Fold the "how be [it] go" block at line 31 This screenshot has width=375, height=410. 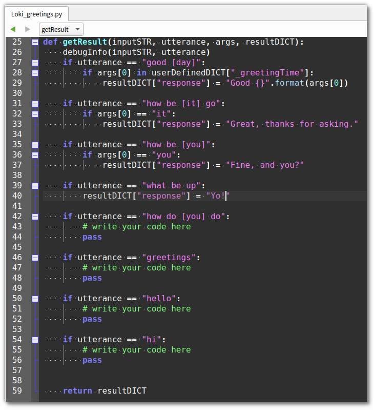point(35,104)
